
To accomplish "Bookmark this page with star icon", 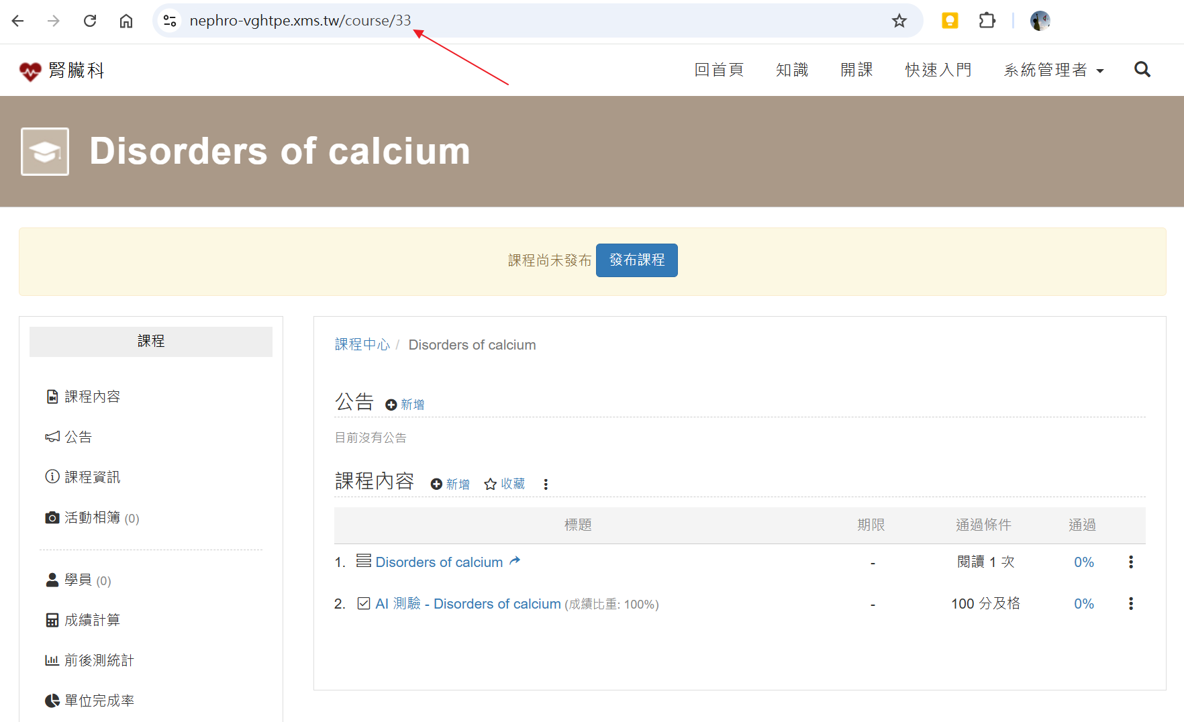I will pyautogui.click(x=899, y=21).
